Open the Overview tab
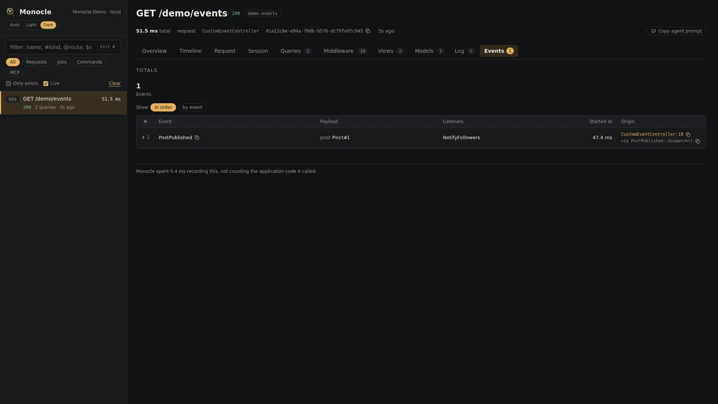Image resolution: width=718 pixels, height=404 pixels. click(154, 51)
